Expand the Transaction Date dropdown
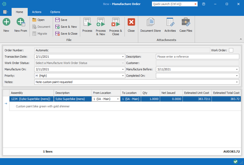 point(123,57)
